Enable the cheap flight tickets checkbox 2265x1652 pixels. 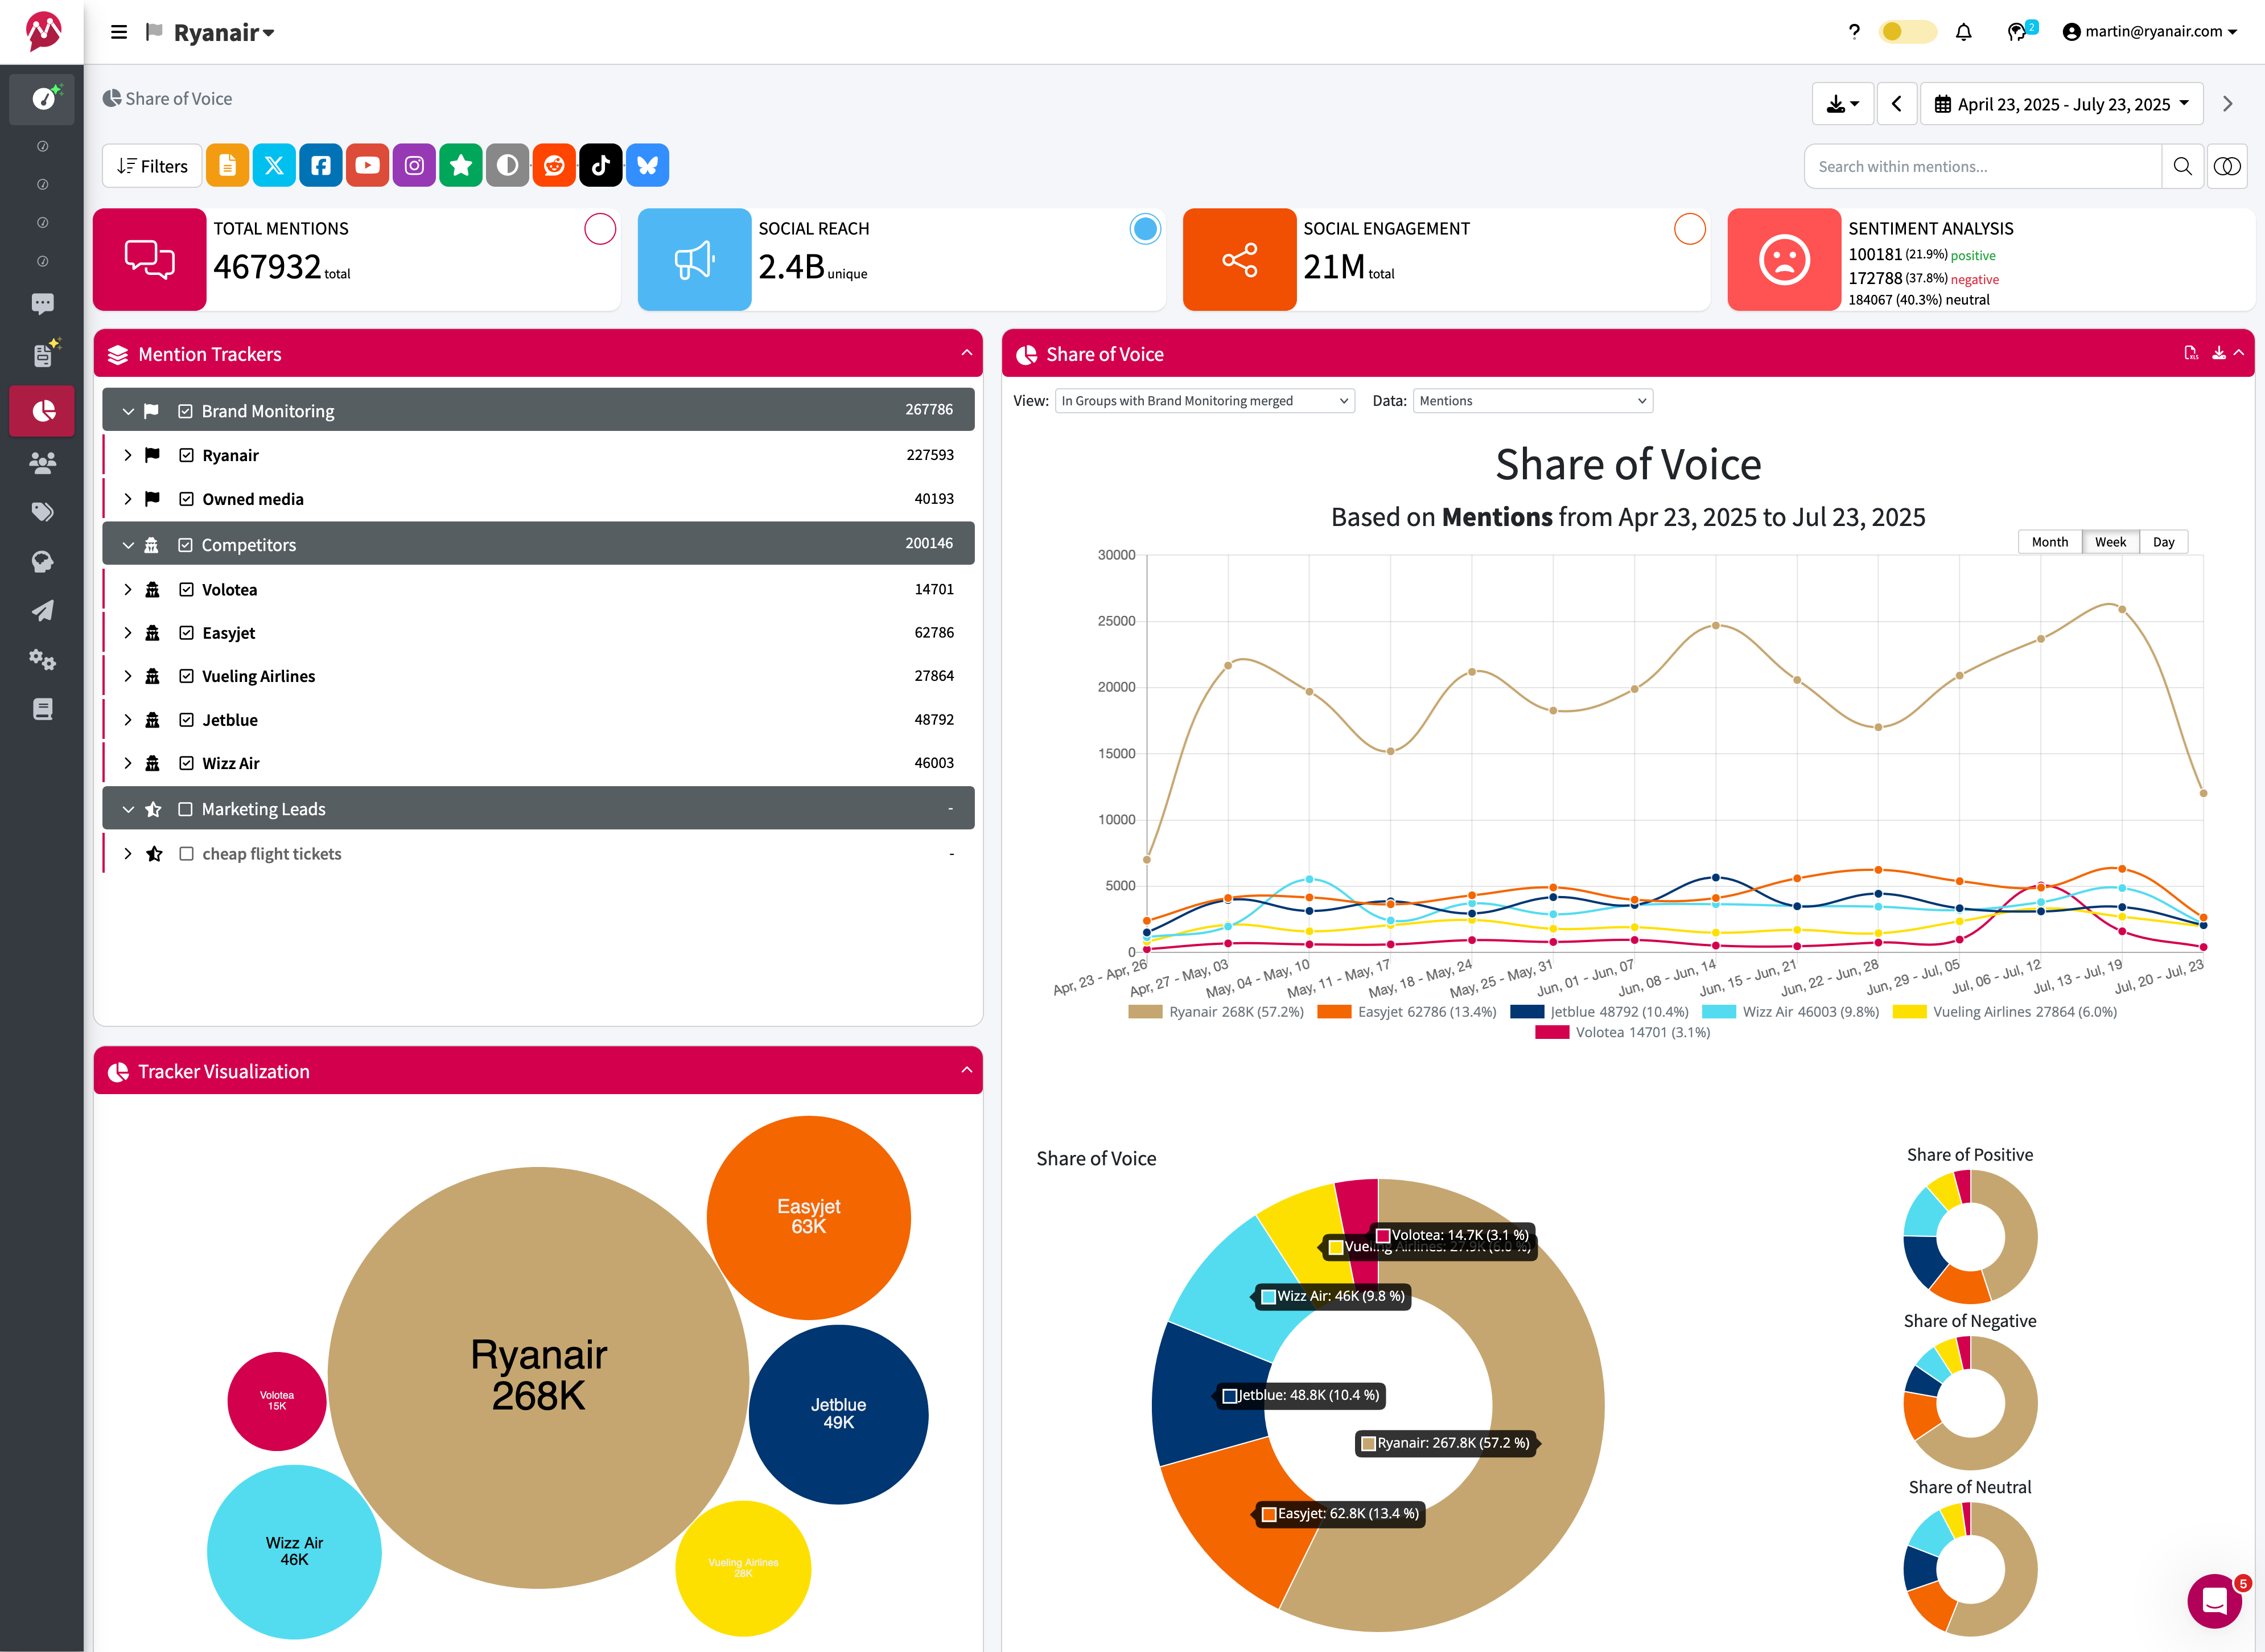coord(186,854)
